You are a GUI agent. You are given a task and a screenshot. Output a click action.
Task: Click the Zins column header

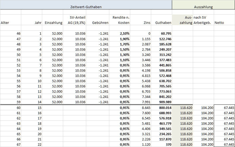140,20
